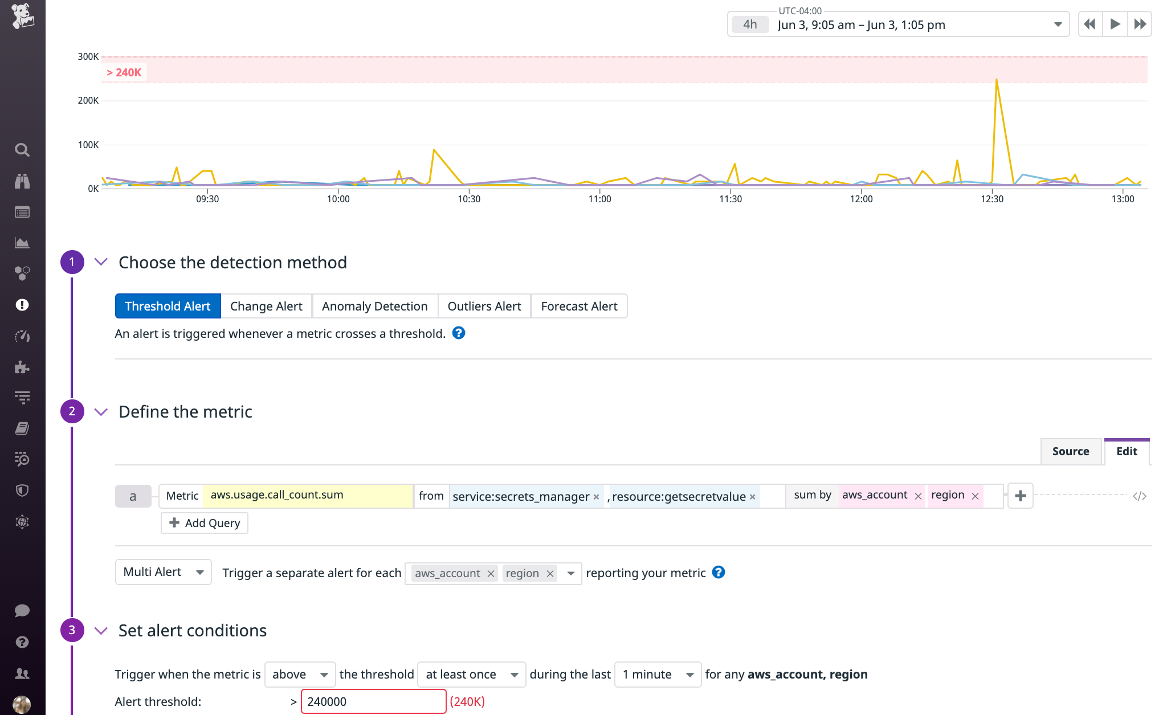Switch to Anomaly Detection method
This screenshot has width=1167, height=715.
click(374, 306)
